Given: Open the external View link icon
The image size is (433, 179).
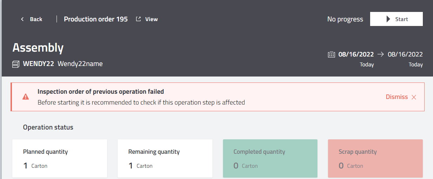Looking at the screenshot, I should point(138,19).
